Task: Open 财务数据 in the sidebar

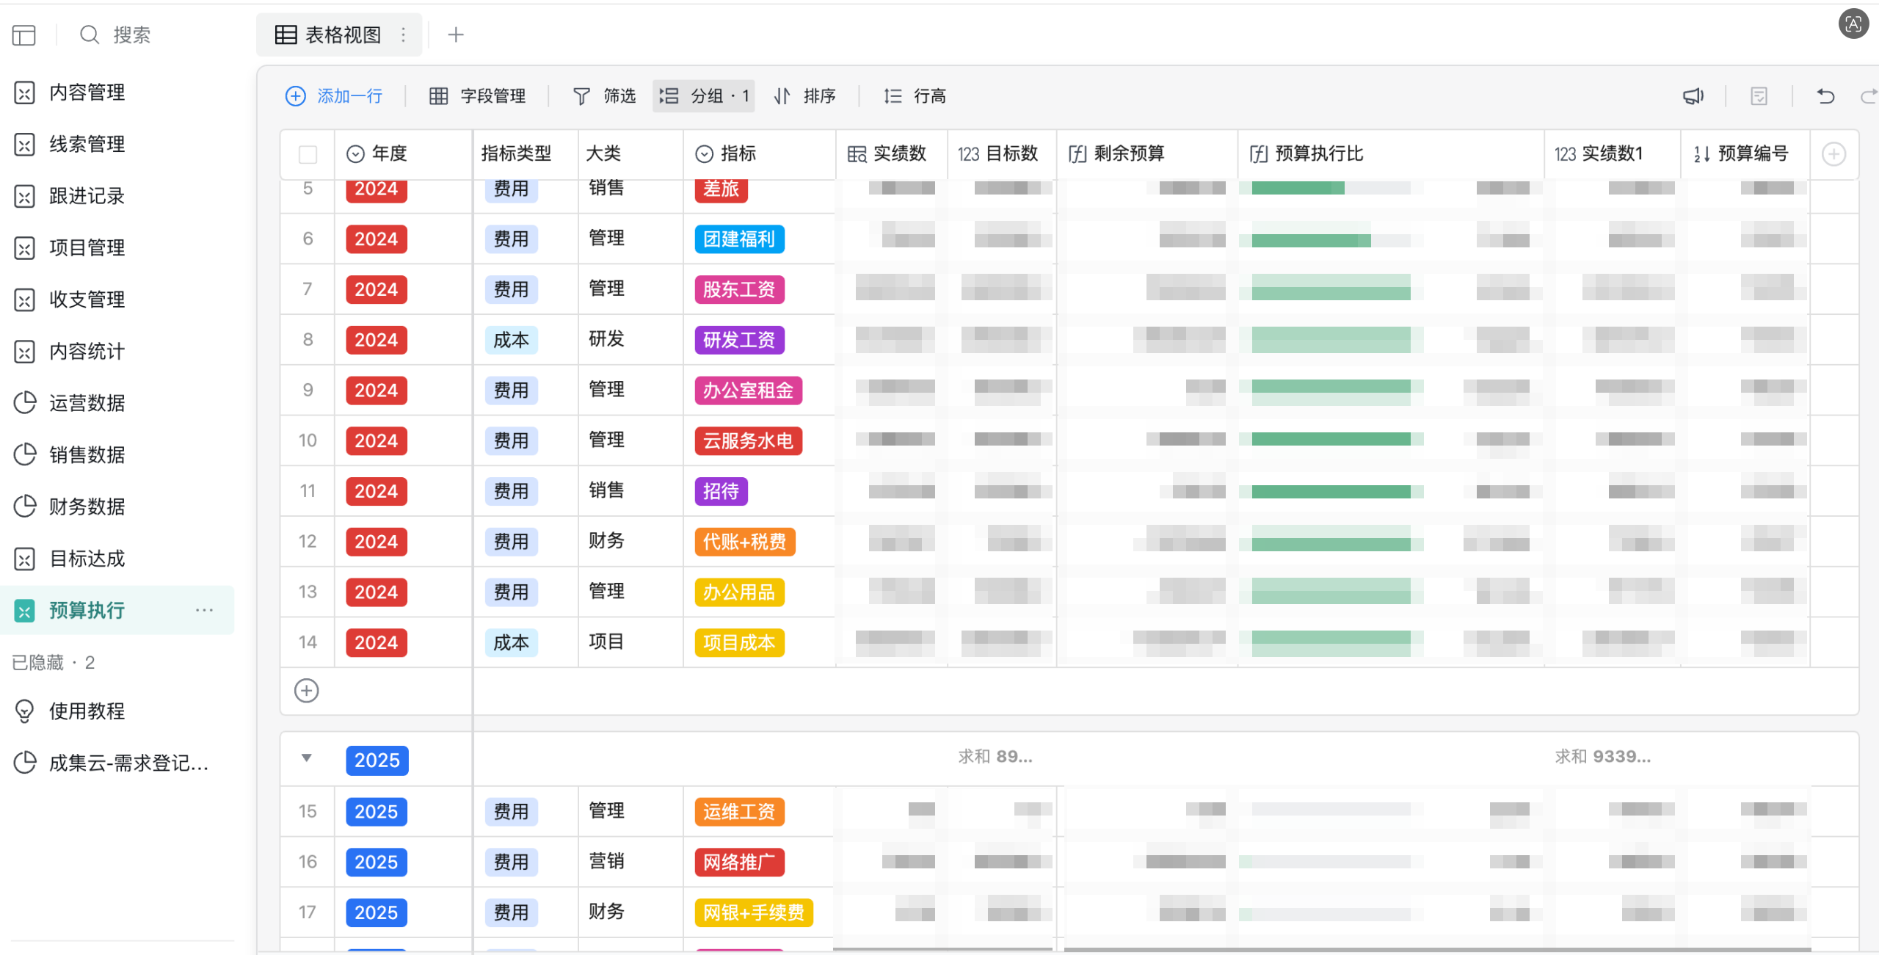Action: tap(88, 506)
